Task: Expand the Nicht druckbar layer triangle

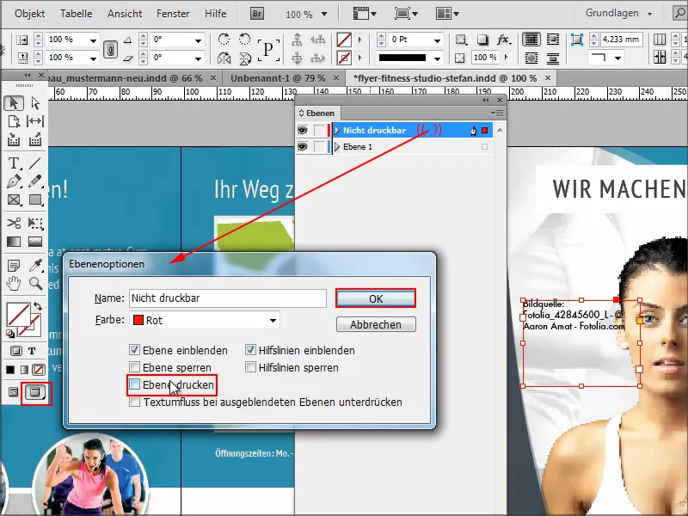Action: coord(337,131)
